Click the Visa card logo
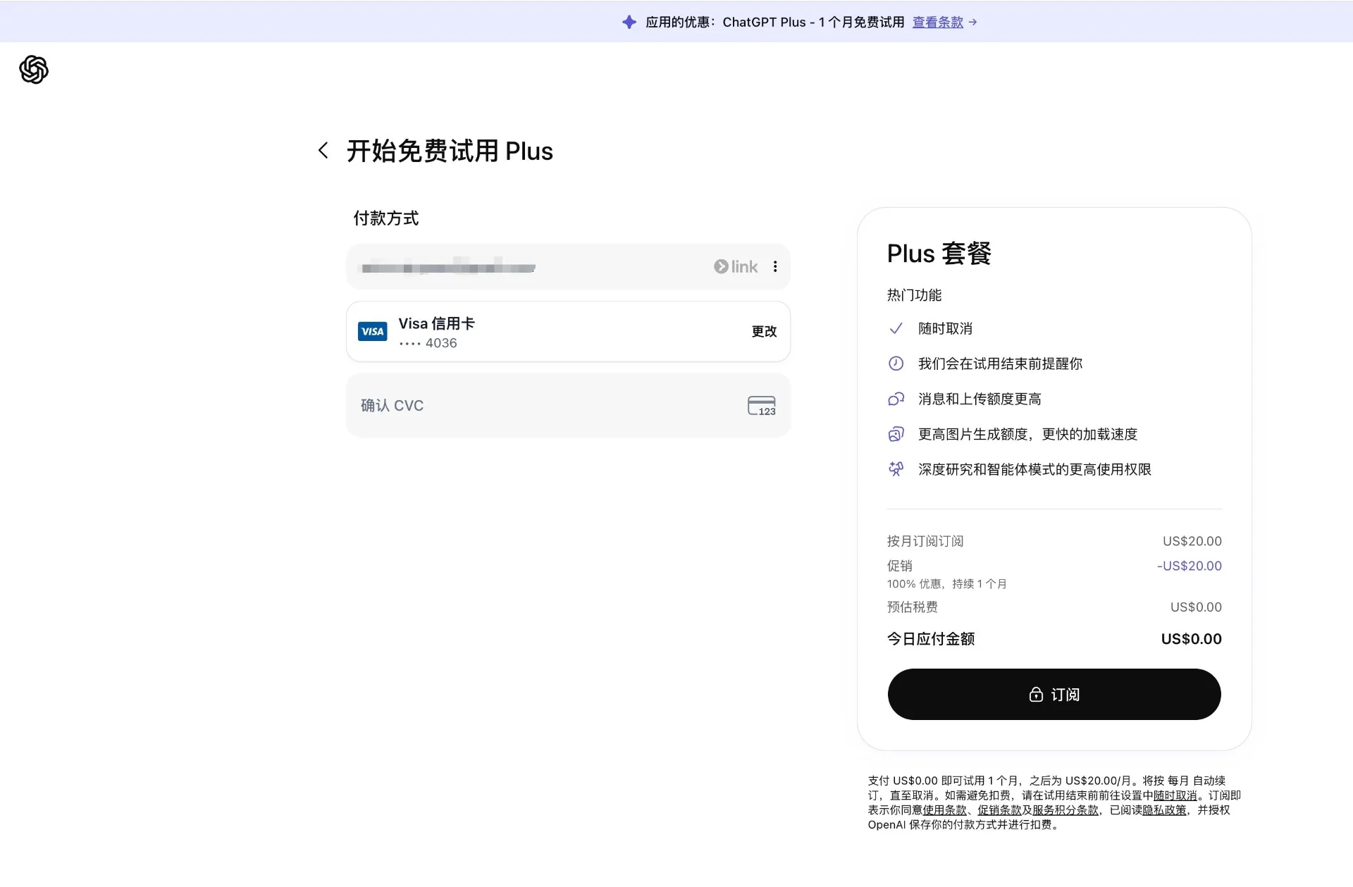1353x887 pixels. coord(372,331)
